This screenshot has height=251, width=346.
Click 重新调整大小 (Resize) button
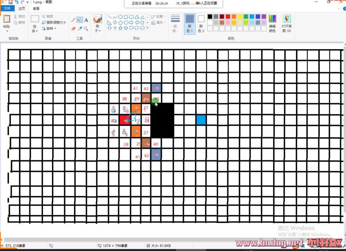pos(54,23)
